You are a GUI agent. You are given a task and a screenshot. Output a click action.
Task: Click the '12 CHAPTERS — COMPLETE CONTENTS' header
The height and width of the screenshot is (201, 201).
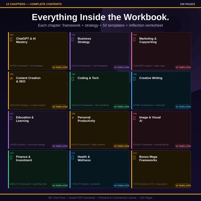(34, 4)
